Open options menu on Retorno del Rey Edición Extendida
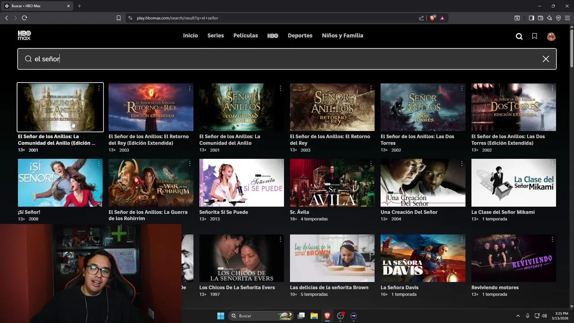The image size is (574, 323). (x=190, y=88)
